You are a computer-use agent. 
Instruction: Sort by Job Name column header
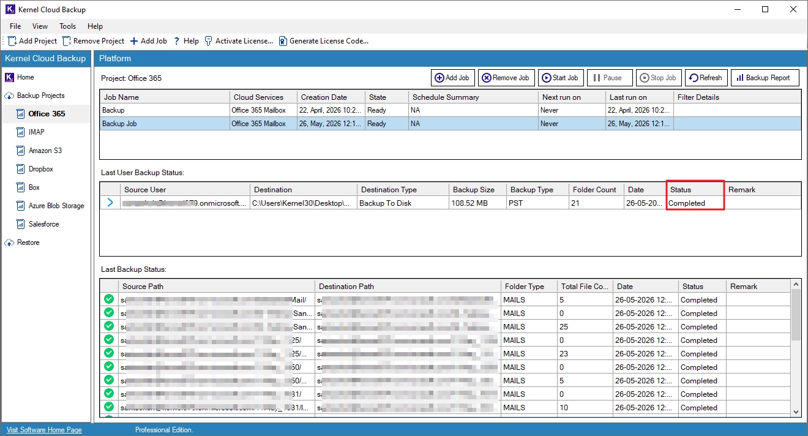point(165,97)
